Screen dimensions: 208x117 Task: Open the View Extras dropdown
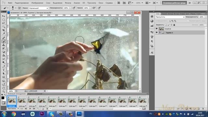point(131,3)
